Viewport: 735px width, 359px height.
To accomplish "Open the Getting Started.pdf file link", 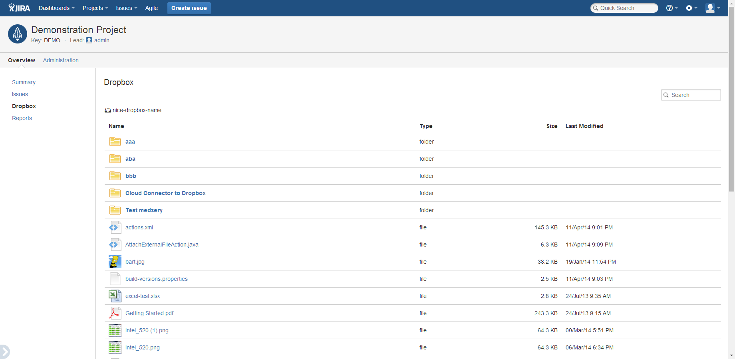I will click(x=149, y=313).
